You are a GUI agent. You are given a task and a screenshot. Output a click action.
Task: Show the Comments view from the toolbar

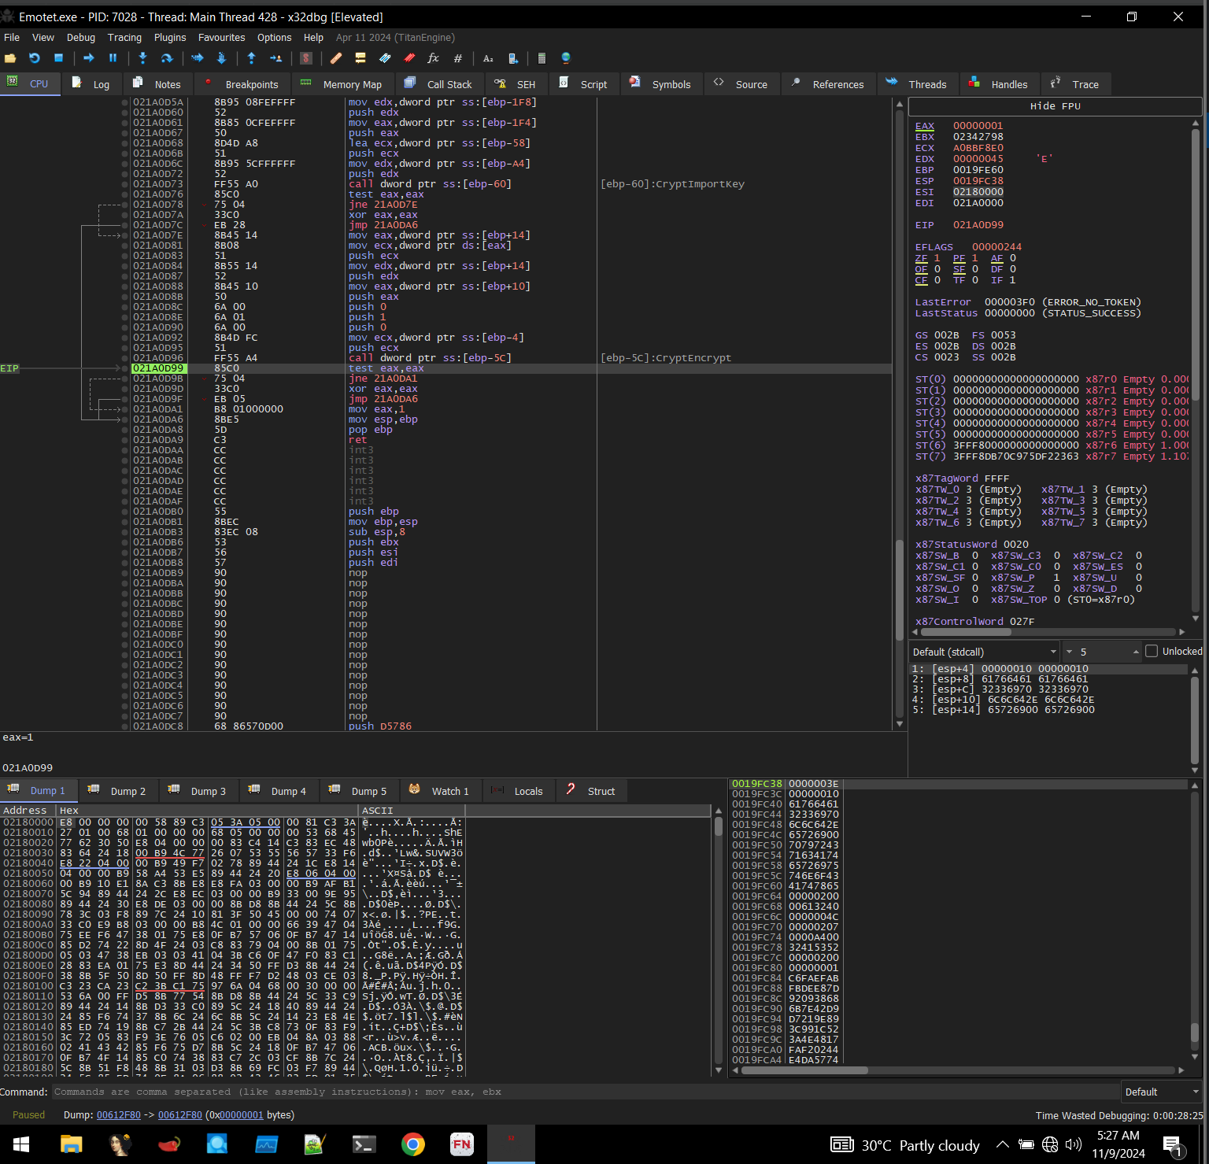pos(360,58)
